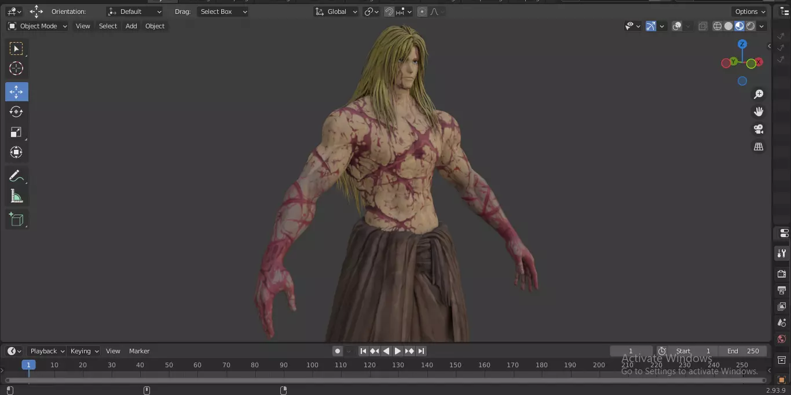Choose the Rotate tool
791x395 pixels.
pyautogui.click(x=16, y=112)
